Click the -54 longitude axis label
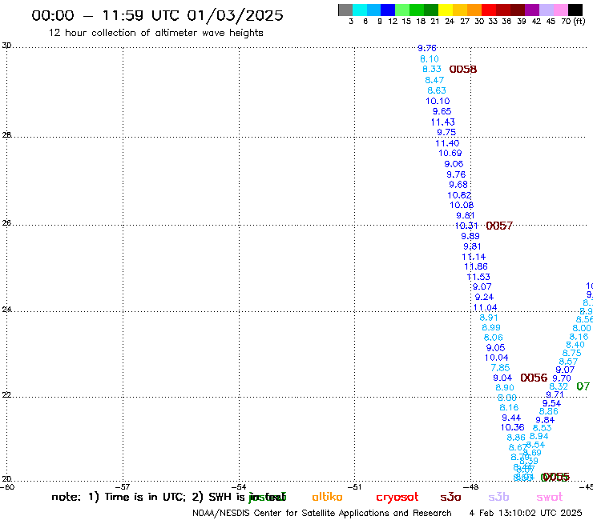593x520 pixels. tap(239, 487)
